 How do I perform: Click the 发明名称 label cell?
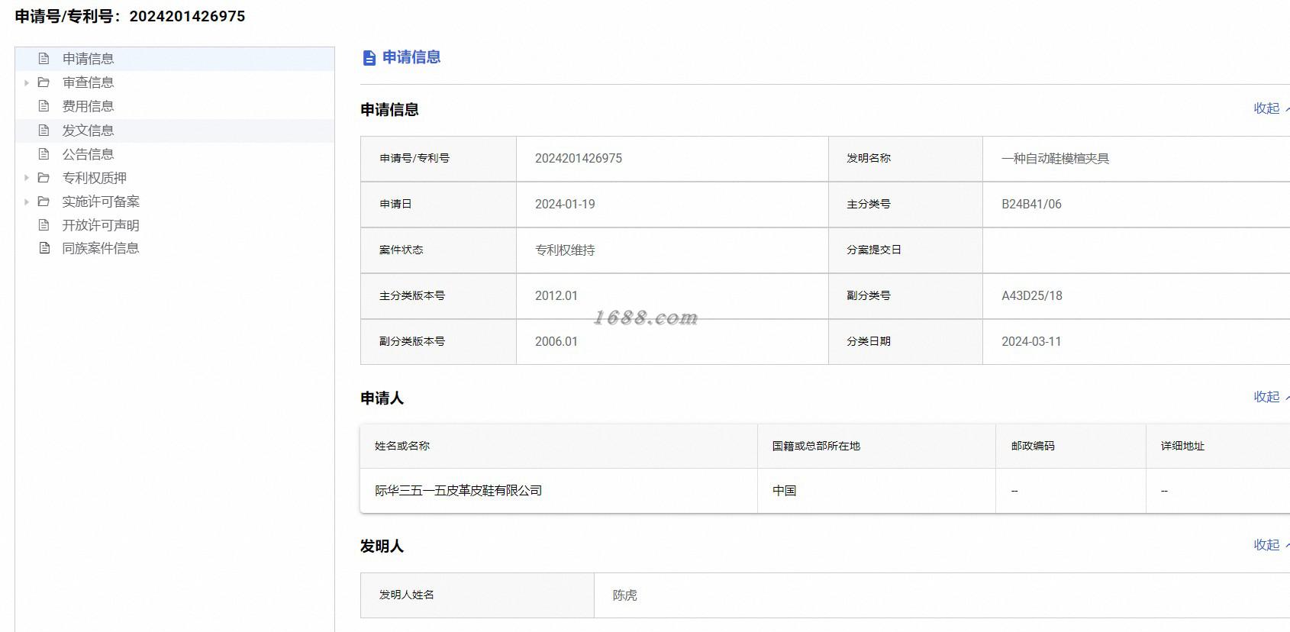click(x=905, y=159)
